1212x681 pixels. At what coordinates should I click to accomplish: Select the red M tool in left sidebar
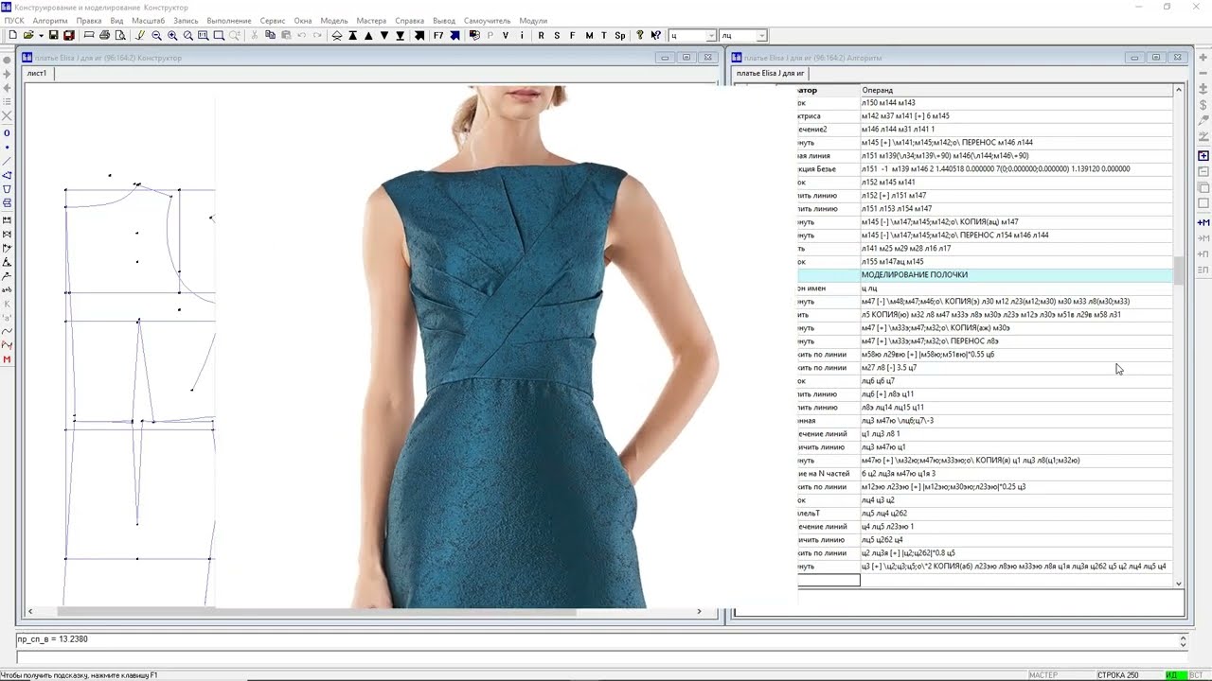(x=8, y=359)
